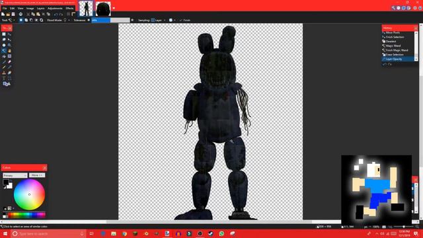Pick a hue on the color wheel

point(29,194)
